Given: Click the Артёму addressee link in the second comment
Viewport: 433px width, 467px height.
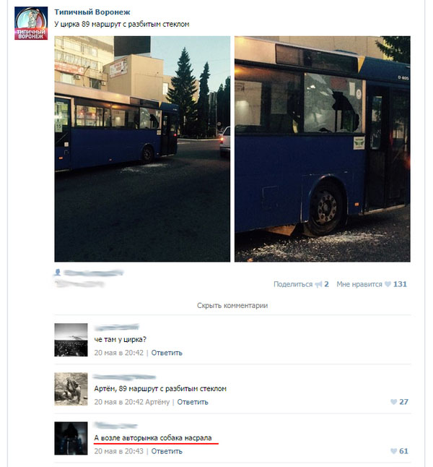Looking at the screenshot, I should click(x=157, y=402).
